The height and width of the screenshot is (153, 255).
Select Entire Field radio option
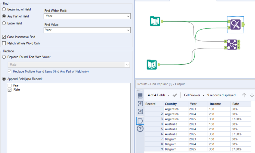point(4,23)
